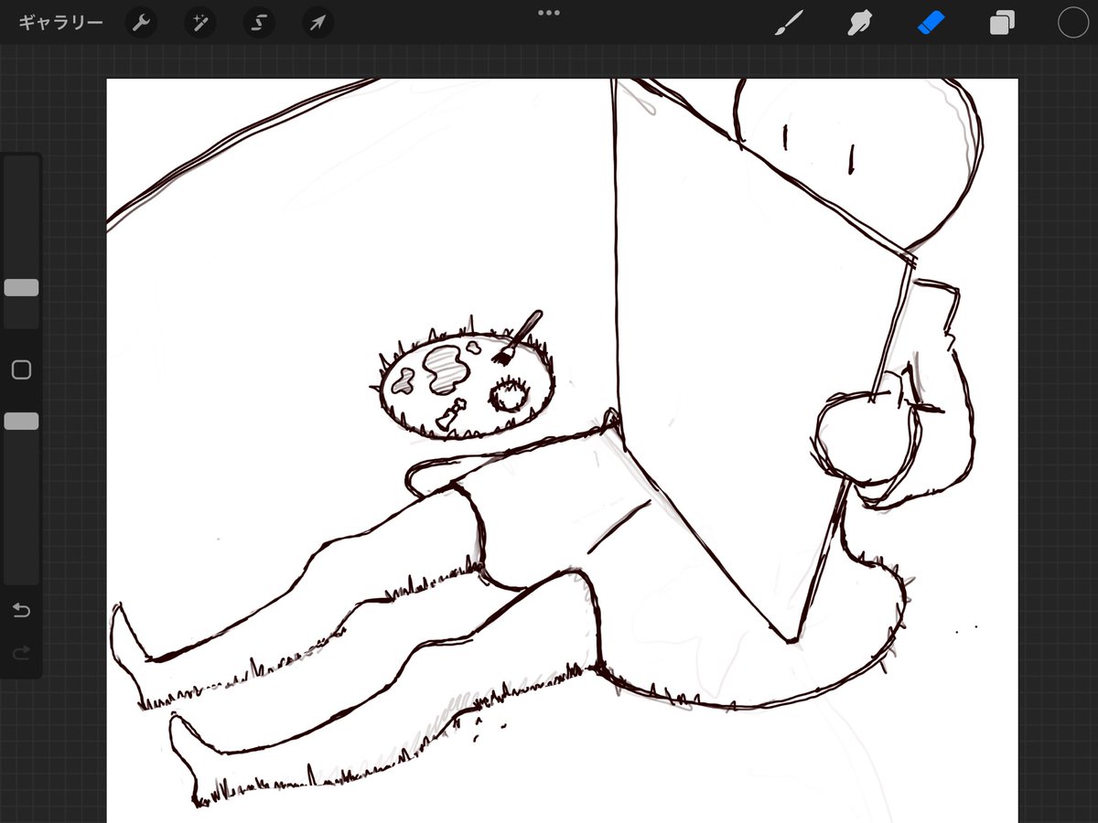The image size is (1098, 823).
Task: Tap the three-dot menu at top center
Action: 549,13
